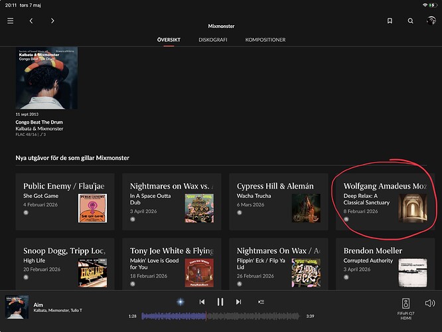Open the volume speaker control
Screen dimensions: 442x332
point(430,303)
